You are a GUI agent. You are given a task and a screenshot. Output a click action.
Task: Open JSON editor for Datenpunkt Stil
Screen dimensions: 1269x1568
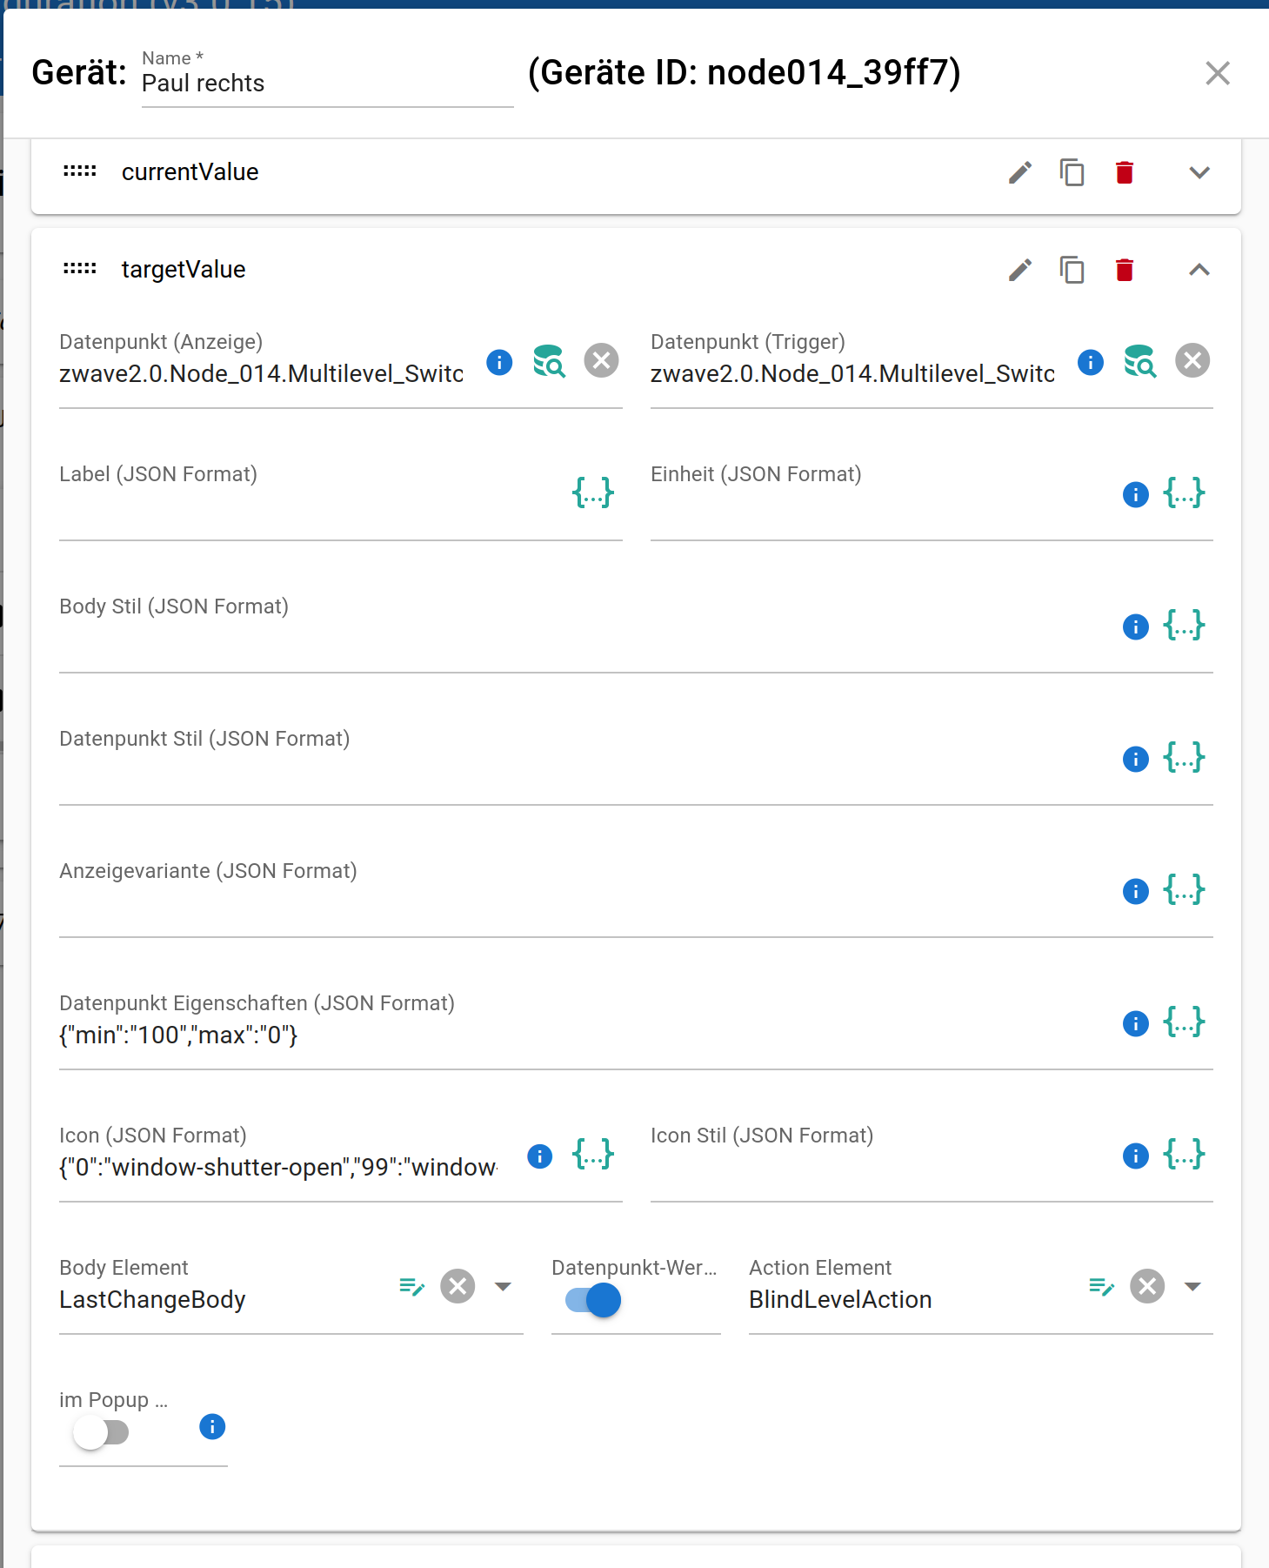tap(1184, 757)
